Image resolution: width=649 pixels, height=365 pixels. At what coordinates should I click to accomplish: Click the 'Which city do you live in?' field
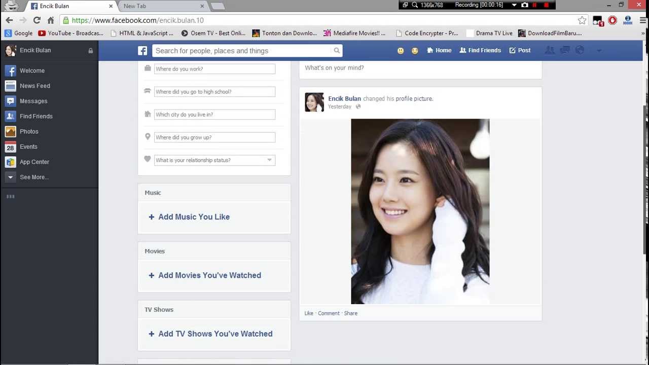pos(214,115)
